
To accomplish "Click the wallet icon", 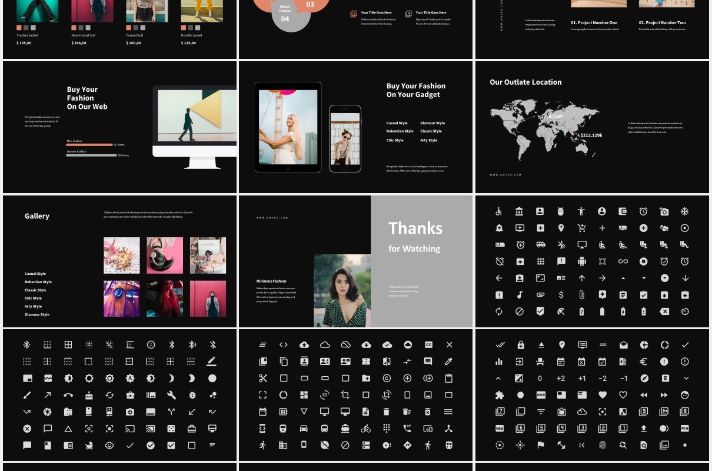I will [623, 211].
